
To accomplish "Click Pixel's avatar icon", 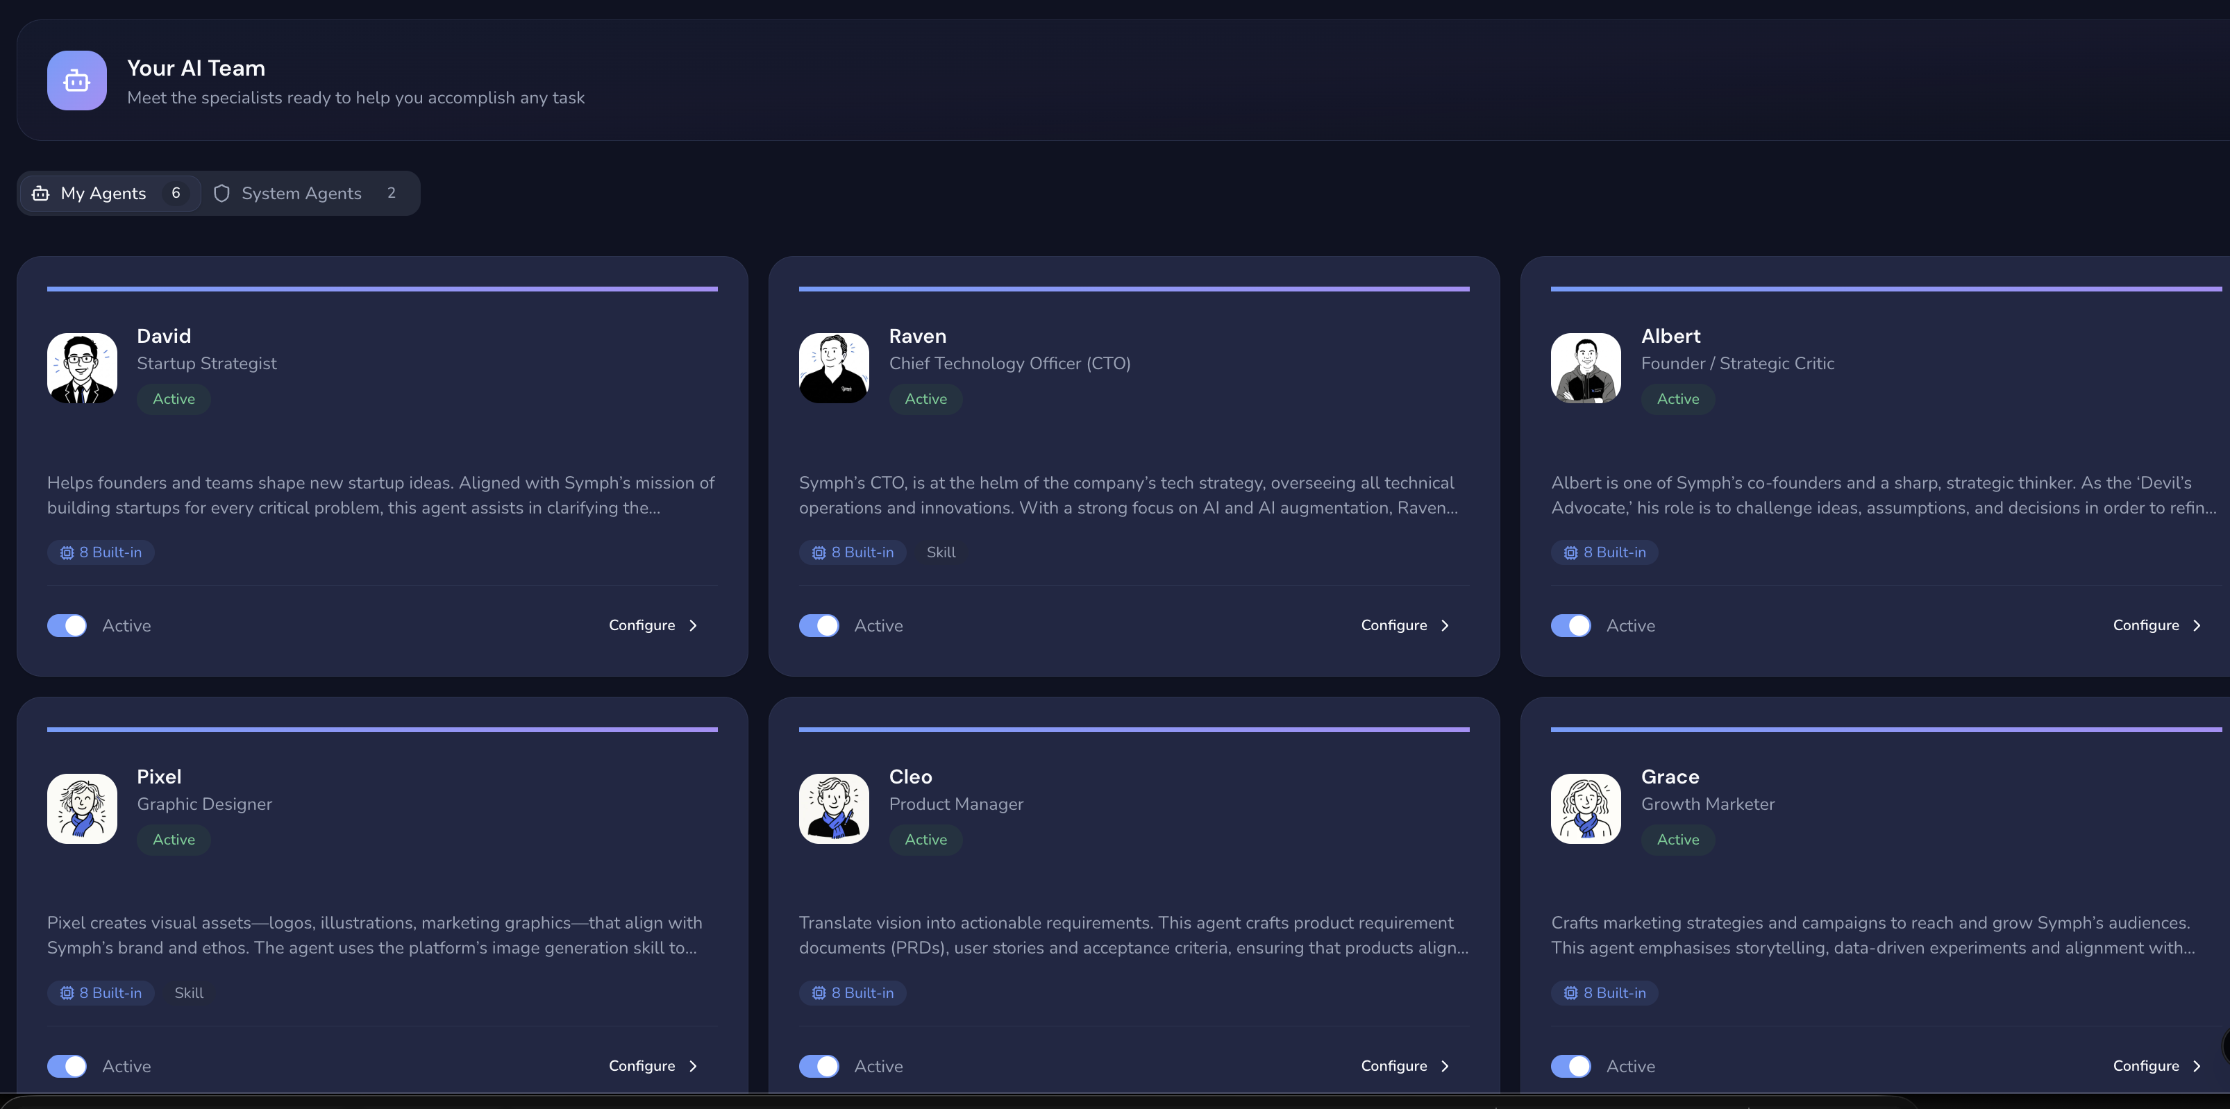I will (82, 808).
